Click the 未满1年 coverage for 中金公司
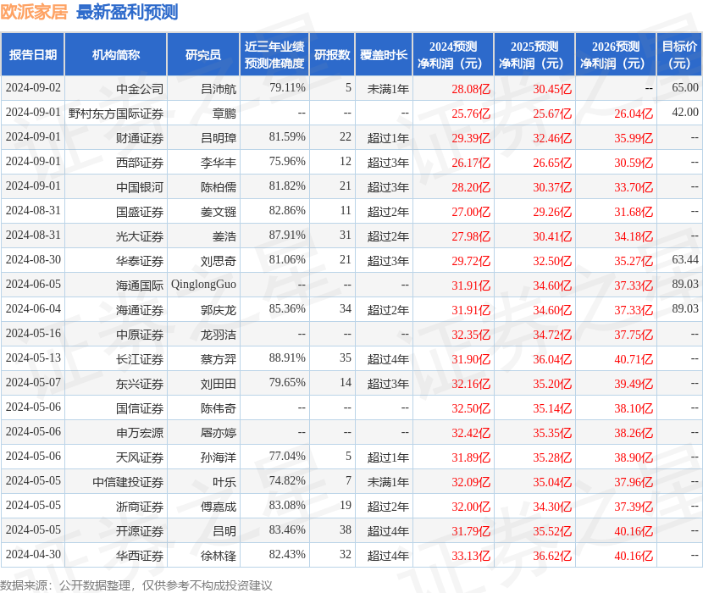Image resolution: width=703 pixels, height=593 pixels. click(x=388, y=89)
